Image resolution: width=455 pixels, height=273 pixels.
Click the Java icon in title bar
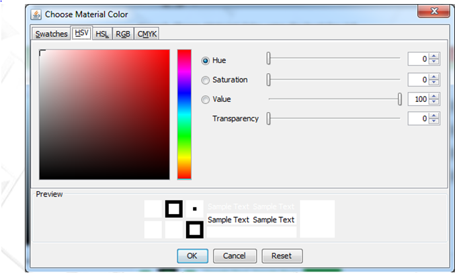(x=36, y=15)
